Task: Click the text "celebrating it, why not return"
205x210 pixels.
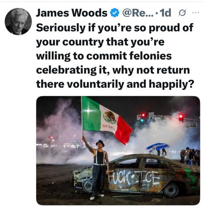Action: (113, 70)
